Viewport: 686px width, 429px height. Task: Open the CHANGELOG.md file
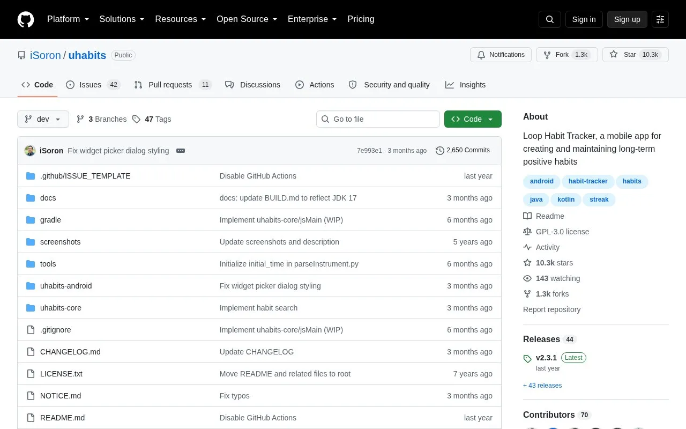pos(70,352)
